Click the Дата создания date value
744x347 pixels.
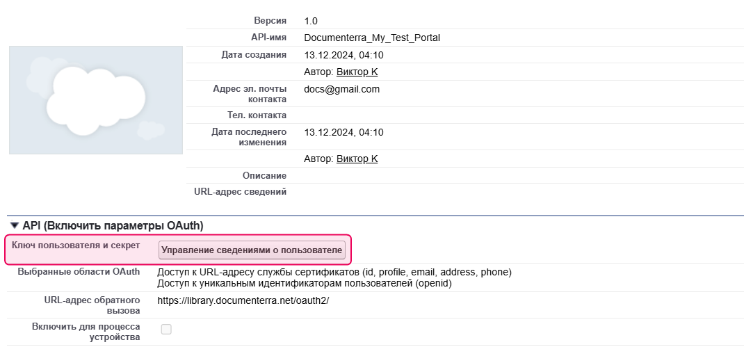[343, 56]
